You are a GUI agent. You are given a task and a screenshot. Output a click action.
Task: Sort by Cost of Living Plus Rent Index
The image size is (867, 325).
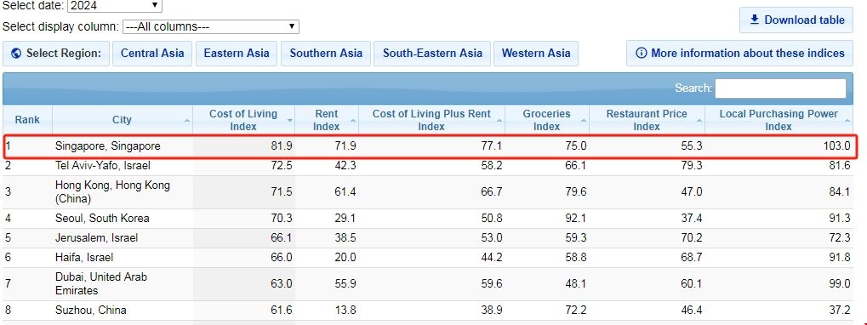(x=431, y=120)
